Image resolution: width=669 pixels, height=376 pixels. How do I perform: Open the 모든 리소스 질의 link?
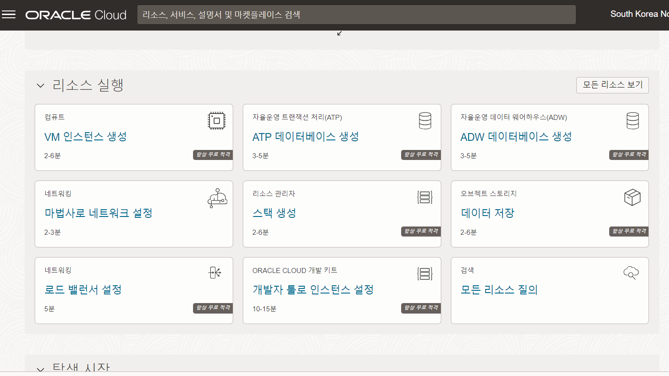[499, 290]
